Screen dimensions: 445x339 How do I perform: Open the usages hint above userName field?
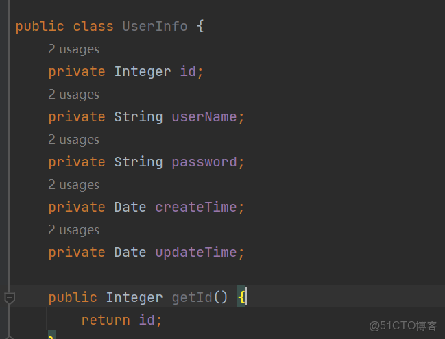click(x=73, y=95)
